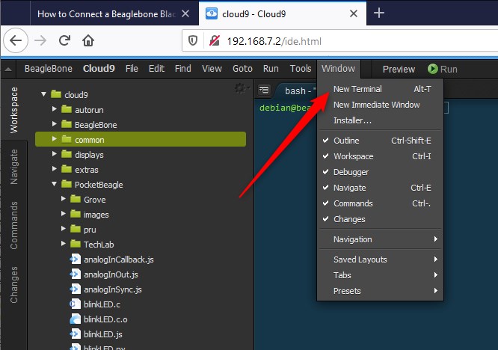Click the Preview button
The height and width of the screenshot is (350, 498).
(399, 69)
